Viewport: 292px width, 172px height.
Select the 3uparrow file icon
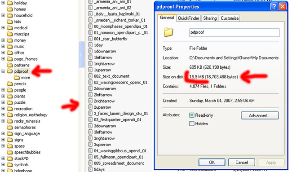(x=90, y=145)
